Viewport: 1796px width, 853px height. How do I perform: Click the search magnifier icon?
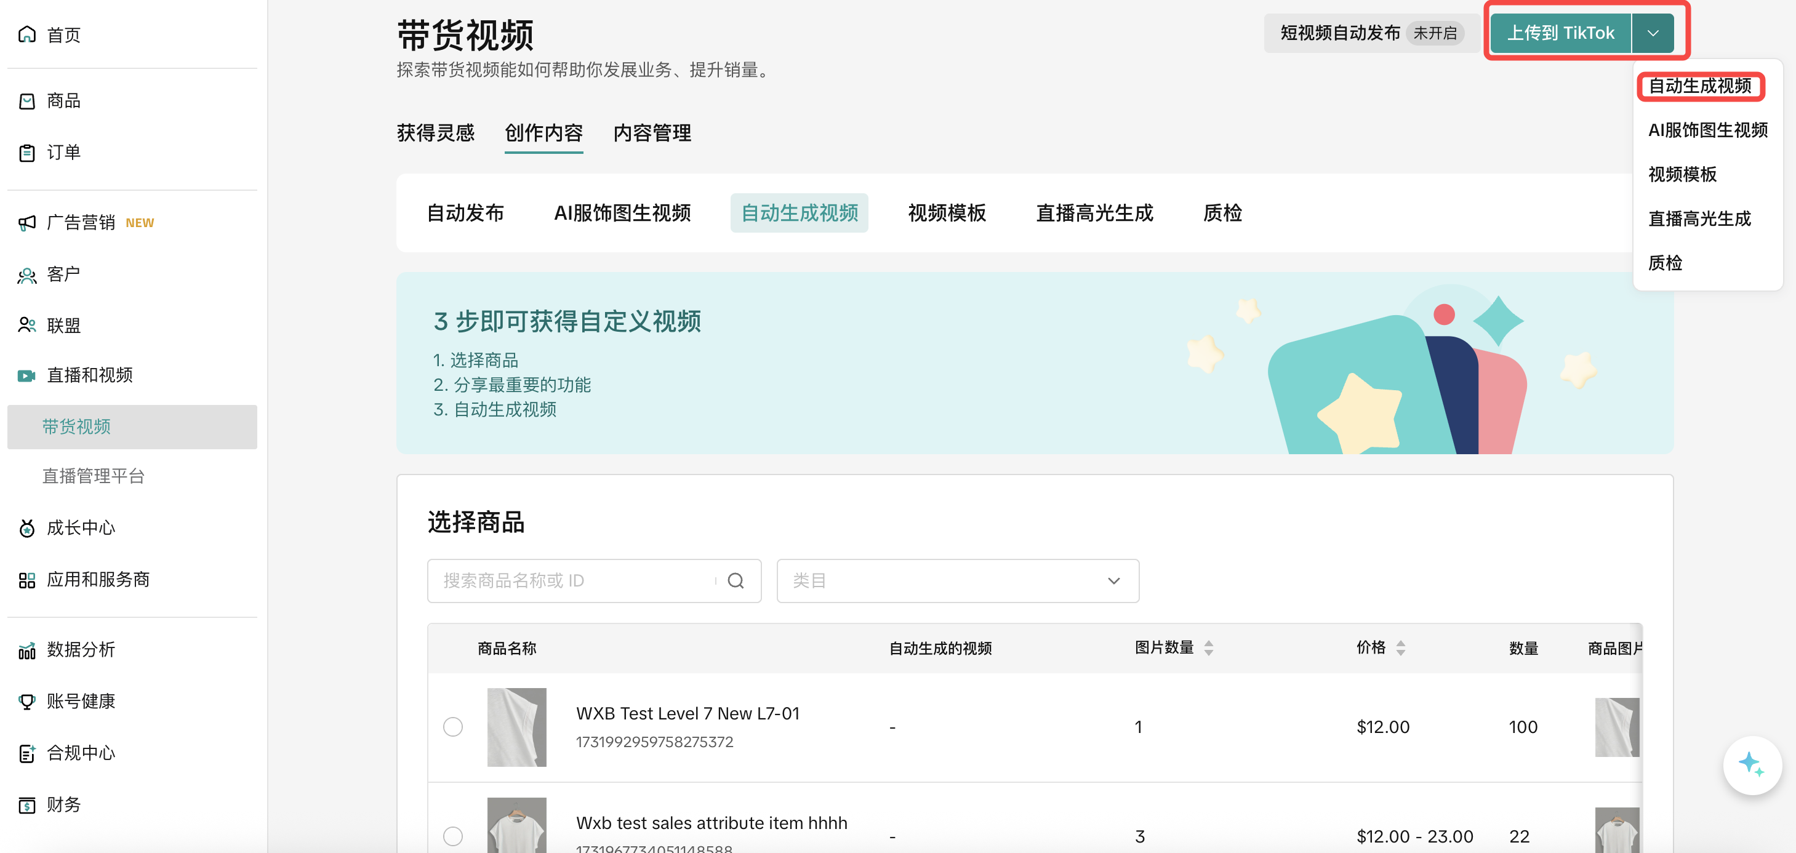736,580
